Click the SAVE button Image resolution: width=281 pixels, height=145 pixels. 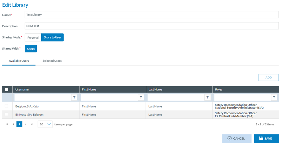click(x=266, y=138)
